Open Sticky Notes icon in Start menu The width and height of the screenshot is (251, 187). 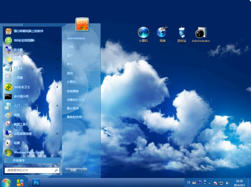click(x=8, y=59)
